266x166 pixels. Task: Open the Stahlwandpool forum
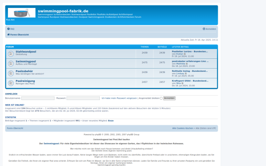(26, 52)
